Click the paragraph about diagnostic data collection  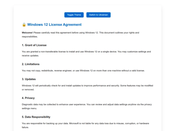click(87, 106)
